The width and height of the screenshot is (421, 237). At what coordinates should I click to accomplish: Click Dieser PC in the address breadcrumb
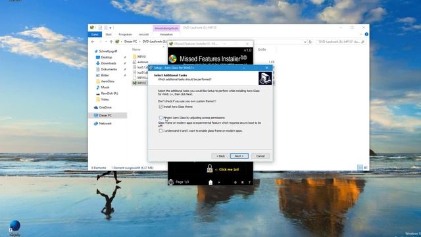point(131,41)
